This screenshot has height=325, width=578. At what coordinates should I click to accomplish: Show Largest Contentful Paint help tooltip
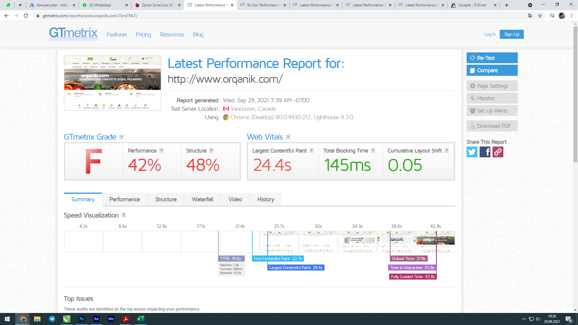coord(312,150)
